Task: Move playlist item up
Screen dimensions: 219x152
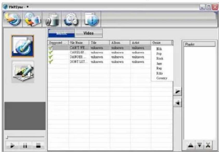Action: click(x=191, y=145)
